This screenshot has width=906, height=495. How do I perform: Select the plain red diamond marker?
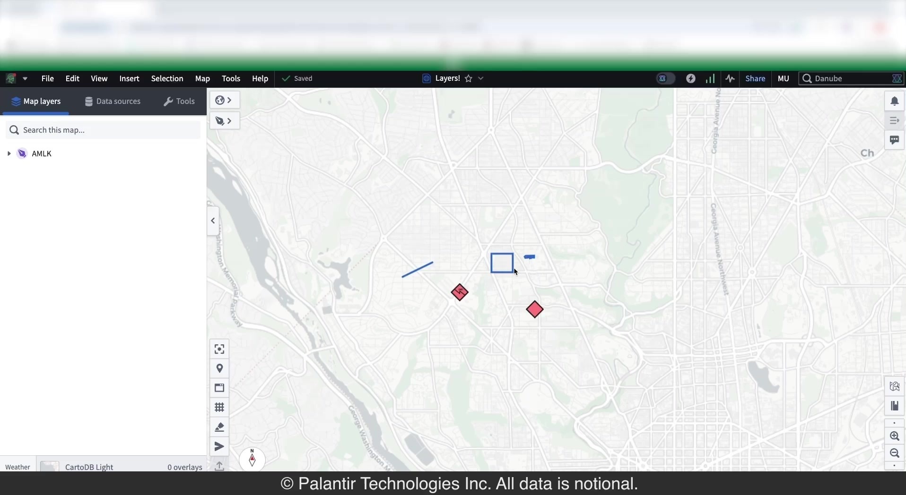click(x=535, y=309)
